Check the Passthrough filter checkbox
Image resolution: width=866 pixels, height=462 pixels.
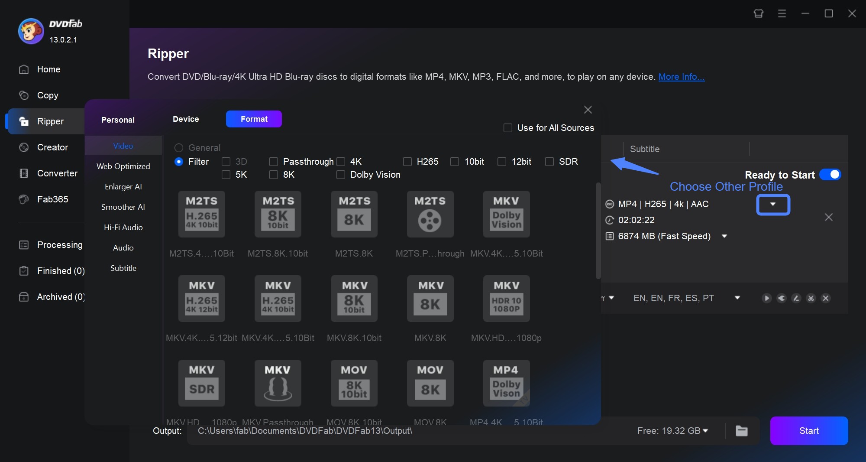pos(273,162)
